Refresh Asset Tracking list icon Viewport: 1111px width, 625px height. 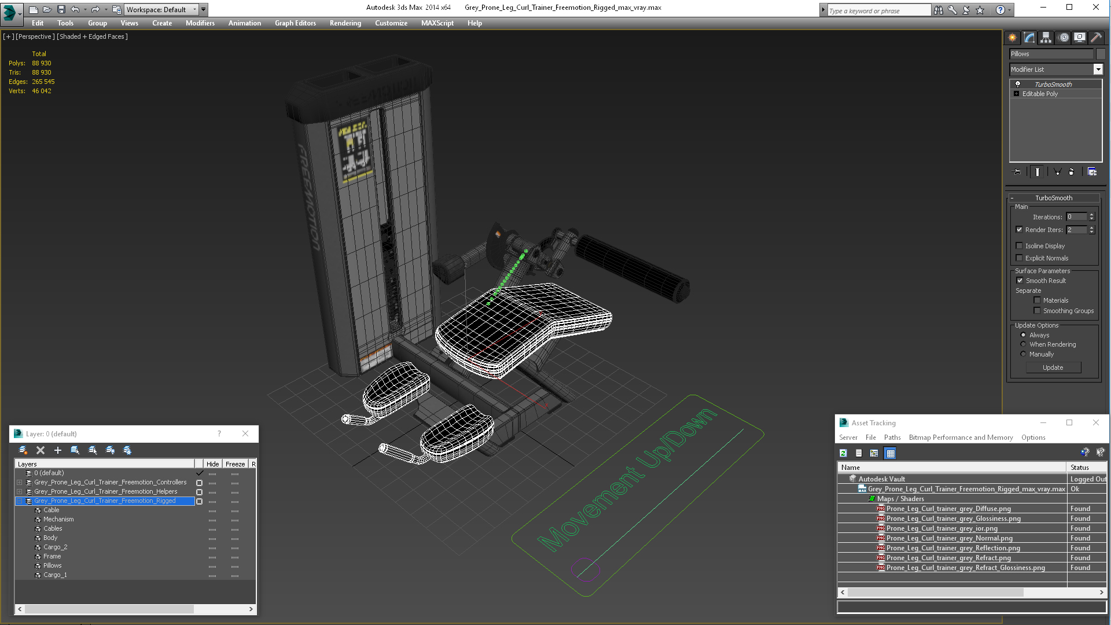844,453
